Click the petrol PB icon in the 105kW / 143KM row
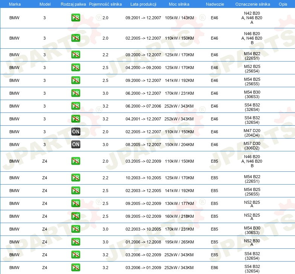295x274 pixels. click(x=76, y=18)
